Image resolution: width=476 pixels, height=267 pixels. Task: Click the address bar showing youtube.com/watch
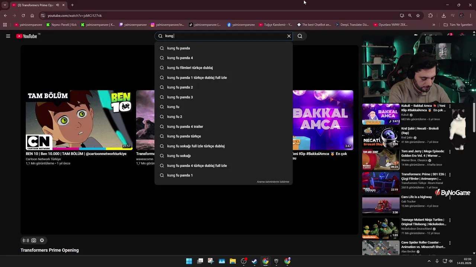[219, 16]
